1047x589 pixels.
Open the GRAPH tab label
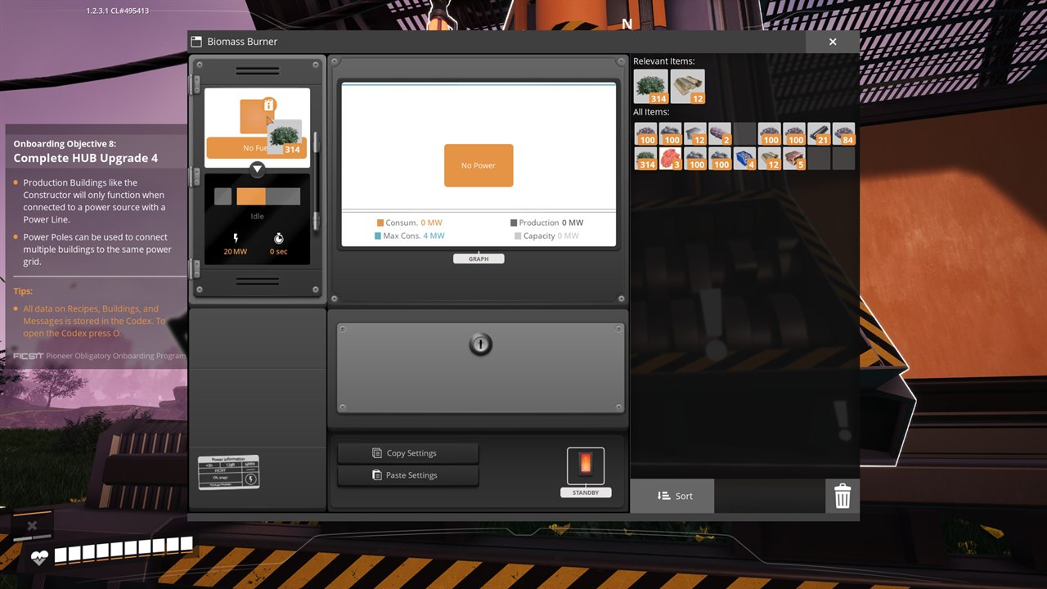[x=479, y=259]
